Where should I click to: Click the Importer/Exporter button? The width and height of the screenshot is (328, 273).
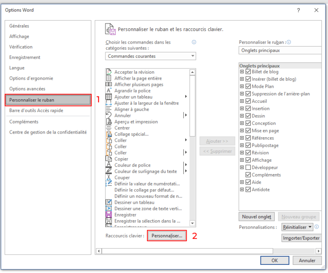click(x=302, y=238)
